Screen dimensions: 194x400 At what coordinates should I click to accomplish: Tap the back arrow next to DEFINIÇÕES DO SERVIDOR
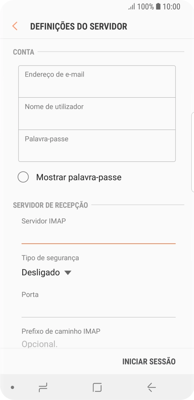coord(14,26)
